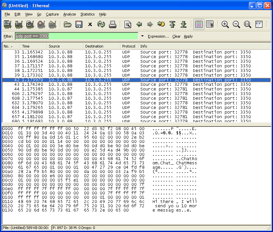The height and width of the screenshot is (232, 273).
Task: Find a packet with the magnifier tool
Action: coord(128,24)
